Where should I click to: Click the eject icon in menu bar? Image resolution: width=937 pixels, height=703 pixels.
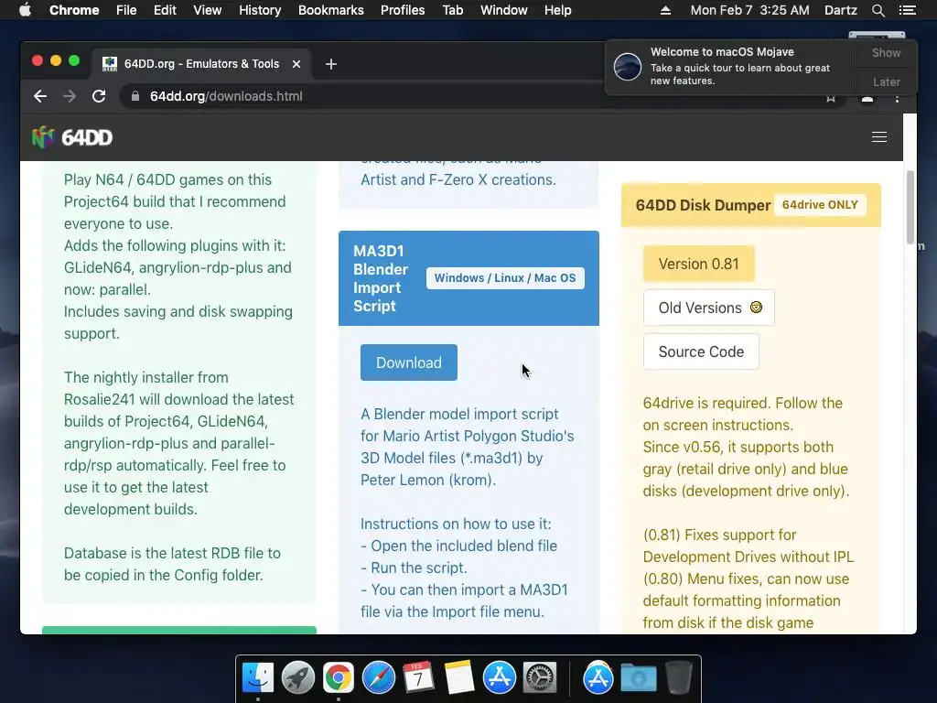tap(666, 10)
